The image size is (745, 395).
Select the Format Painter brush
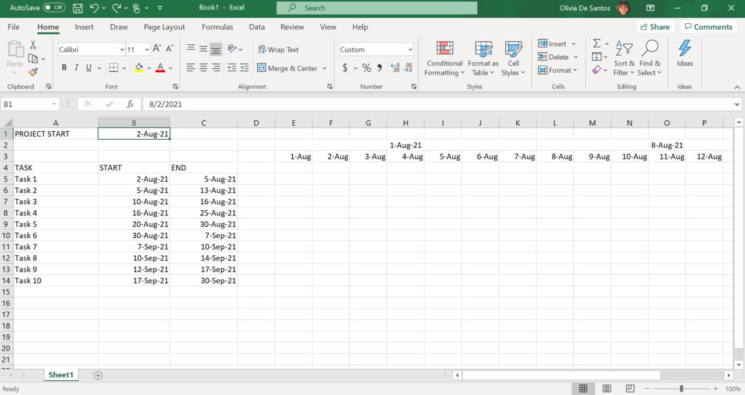[x=33, y=72]
